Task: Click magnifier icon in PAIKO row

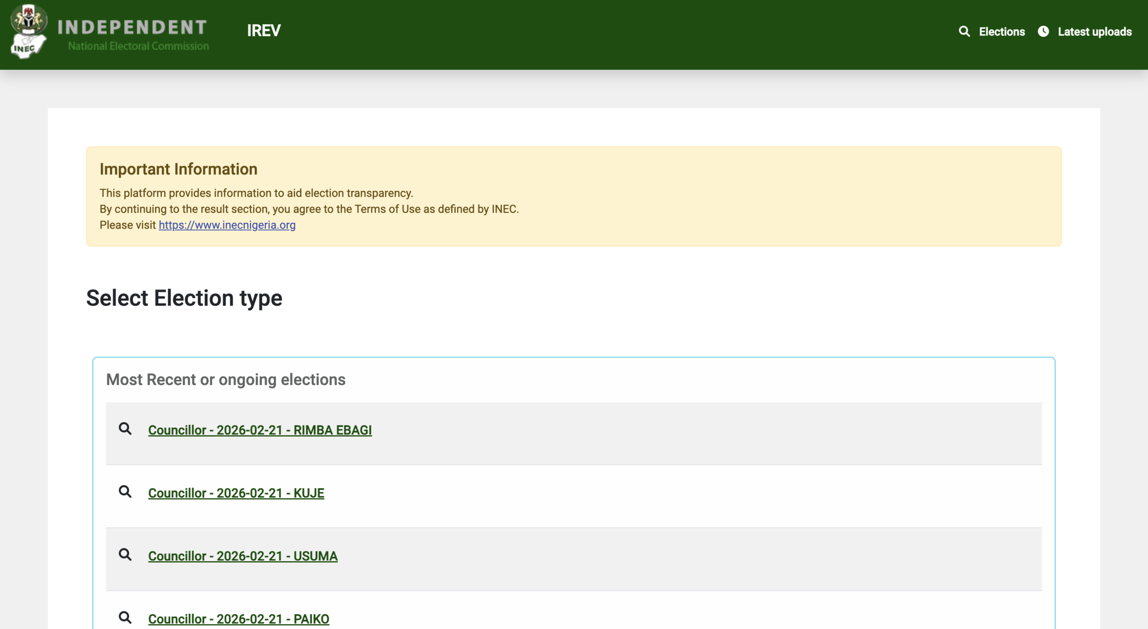Action: coord(125,617)
